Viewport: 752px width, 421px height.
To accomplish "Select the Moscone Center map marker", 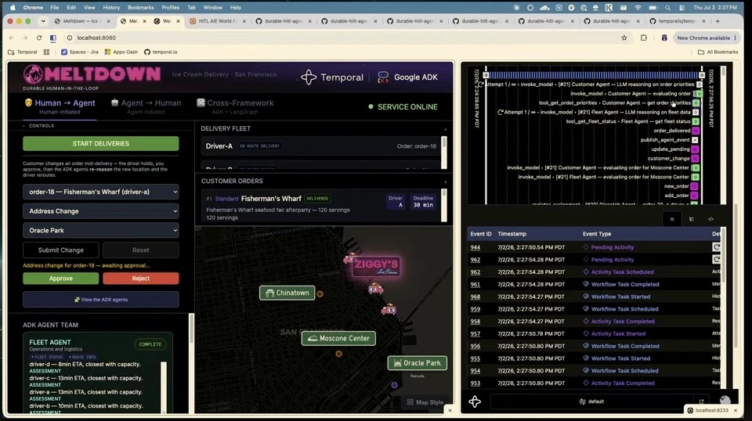I will (x=338, y=338).
